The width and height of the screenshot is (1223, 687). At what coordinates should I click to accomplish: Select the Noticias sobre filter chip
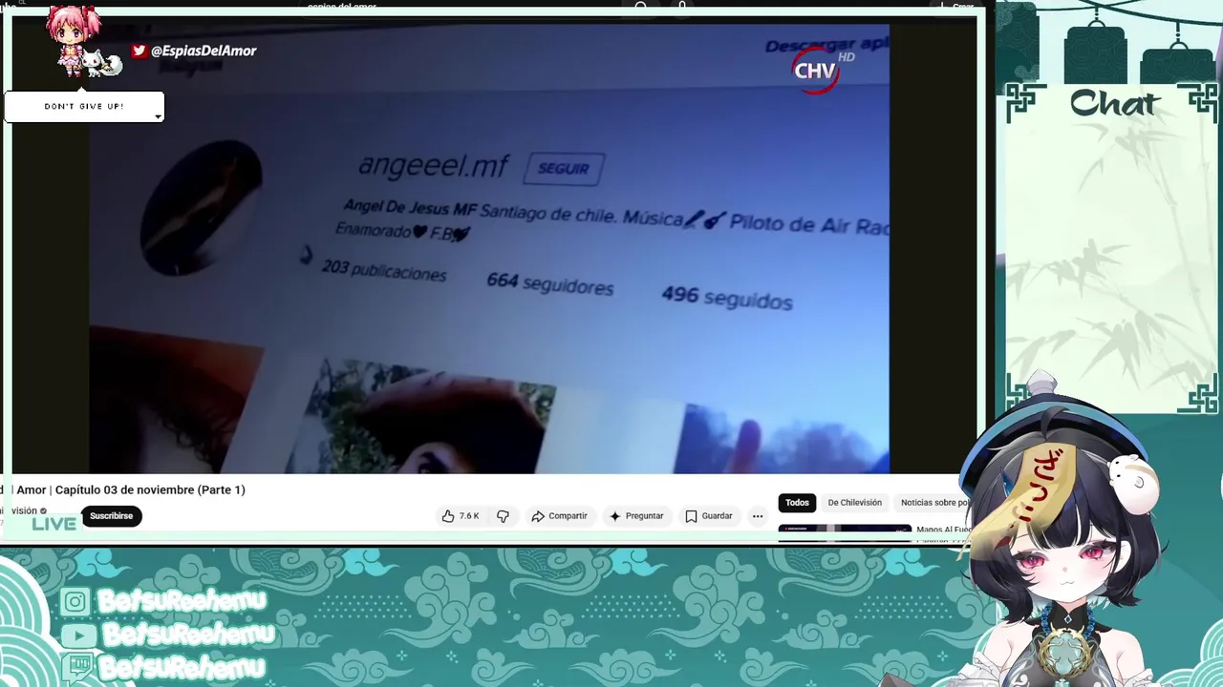coord(933,503)
